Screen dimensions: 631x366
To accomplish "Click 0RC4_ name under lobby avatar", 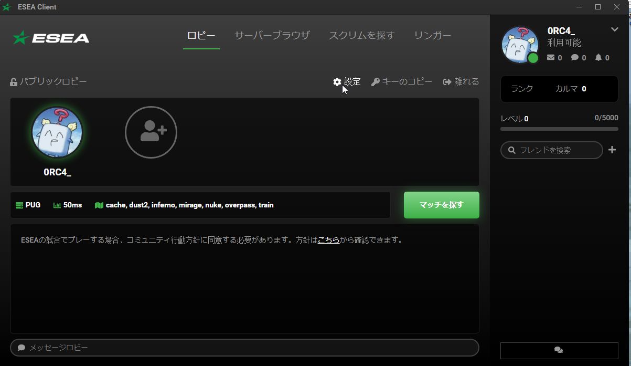I will (57, 172).
